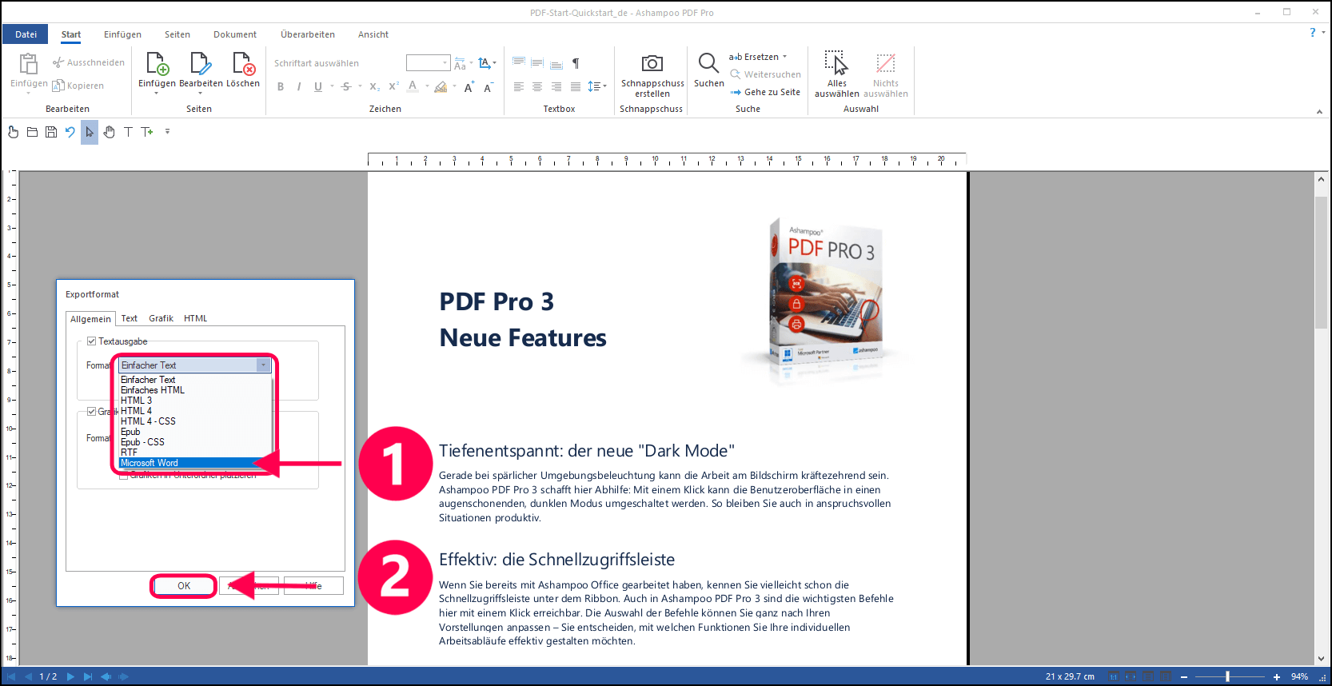Image resolution: width=1332 pixels, height=686 pixels.
Task: Expand the strikethrough dropdown arrow
Action: (360, 86)
